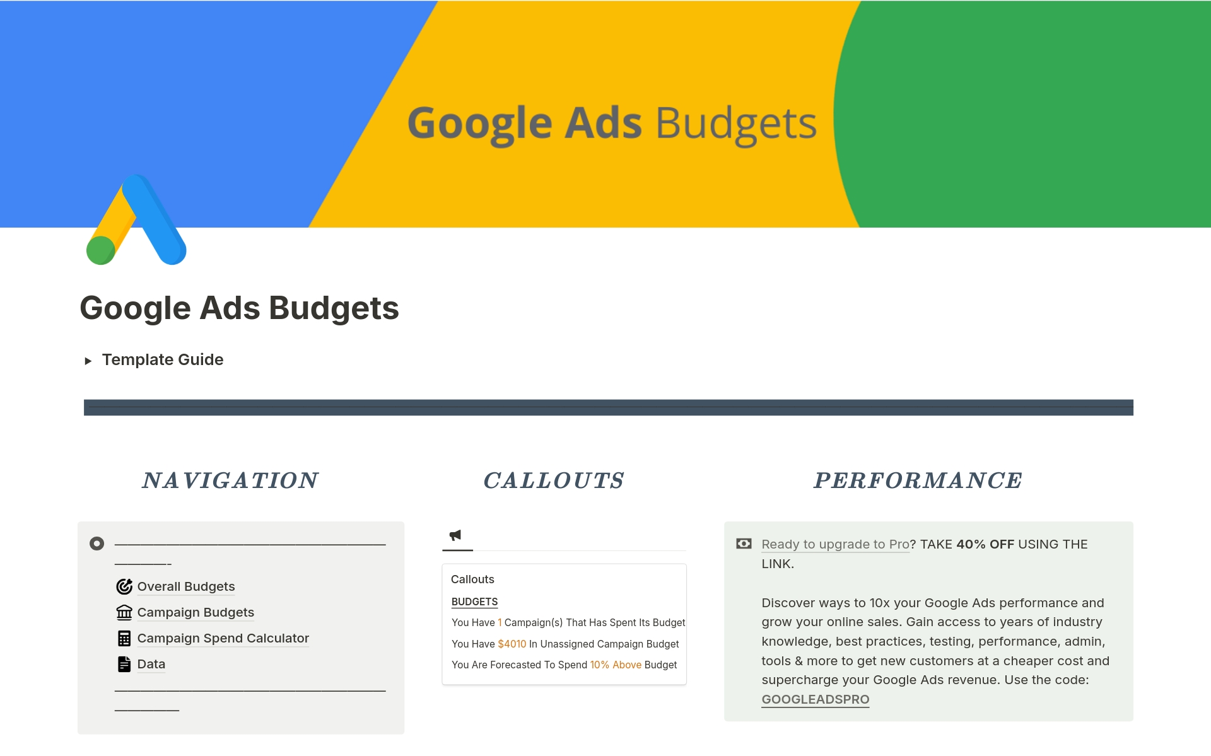Viewport: 1211px width, 756px height.
Task: Select the Campaign Budgets menu item
Action: (194, 612)
